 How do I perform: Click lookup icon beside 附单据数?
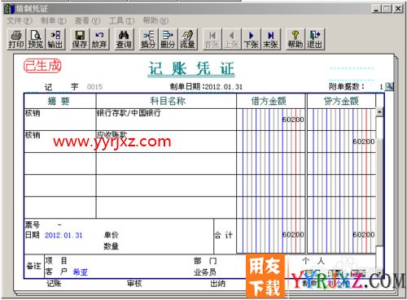pos(389,86)
